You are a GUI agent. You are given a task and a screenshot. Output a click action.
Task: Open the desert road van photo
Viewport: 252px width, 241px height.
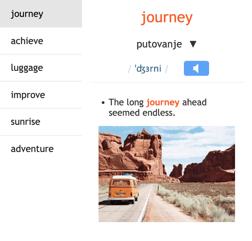pos(167,174)
